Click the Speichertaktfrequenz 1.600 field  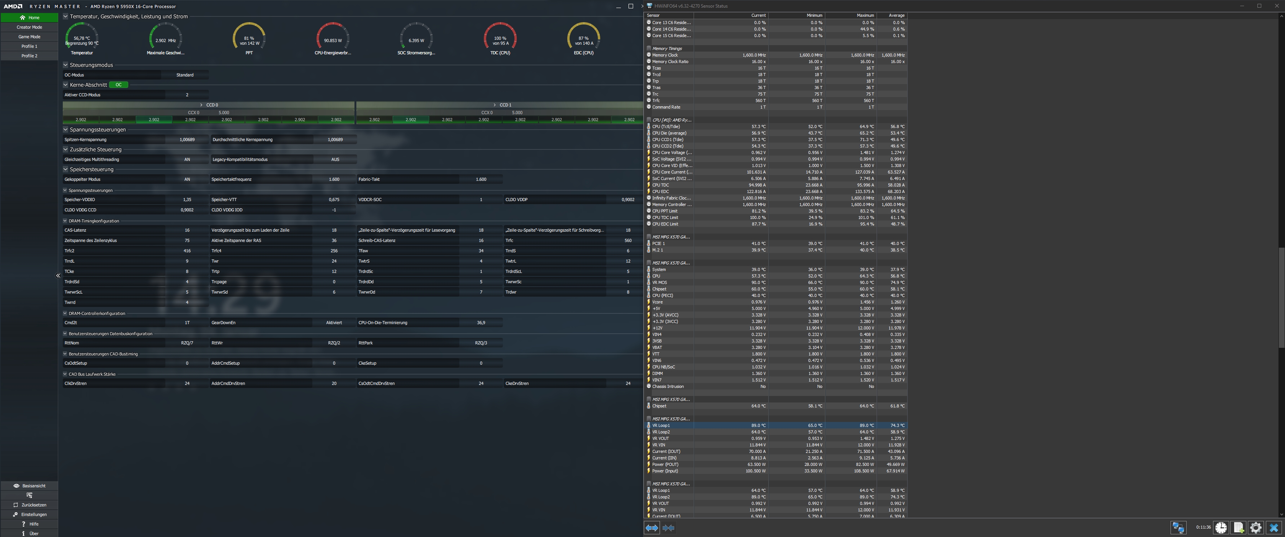334,179
